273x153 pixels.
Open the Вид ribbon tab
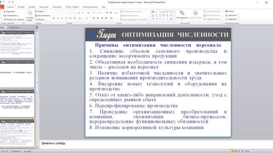click(103, 7)
